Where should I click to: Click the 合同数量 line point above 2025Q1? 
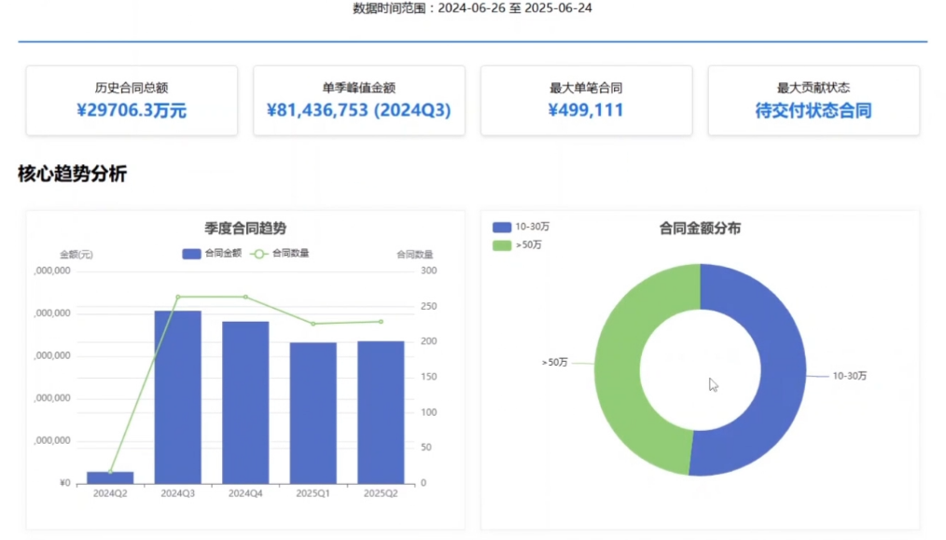313,324
